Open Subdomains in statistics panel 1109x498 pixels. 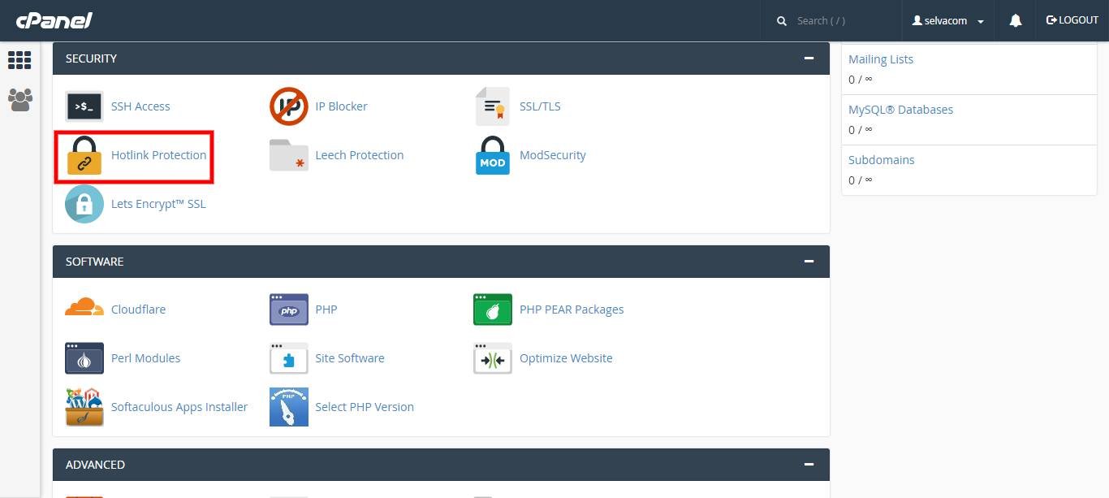click(x=882, y=160)
